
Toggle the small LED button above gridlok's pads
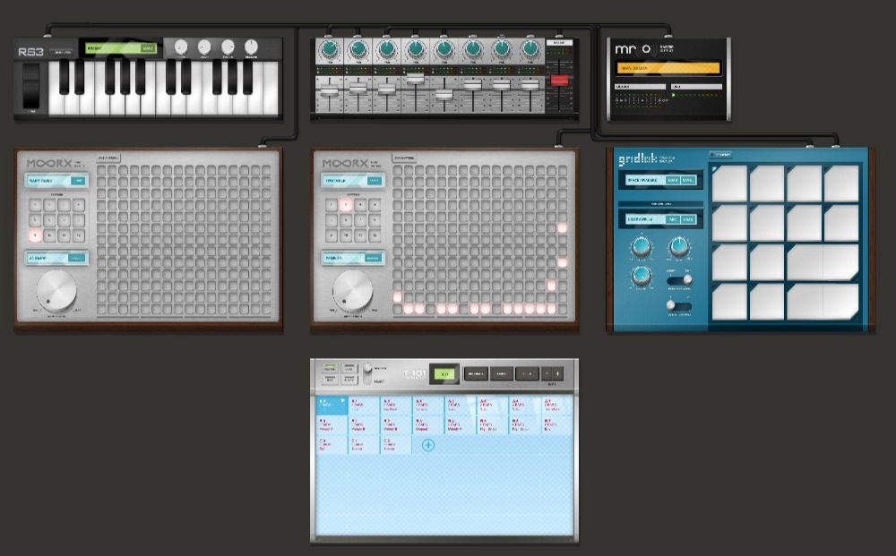[720, 155]
